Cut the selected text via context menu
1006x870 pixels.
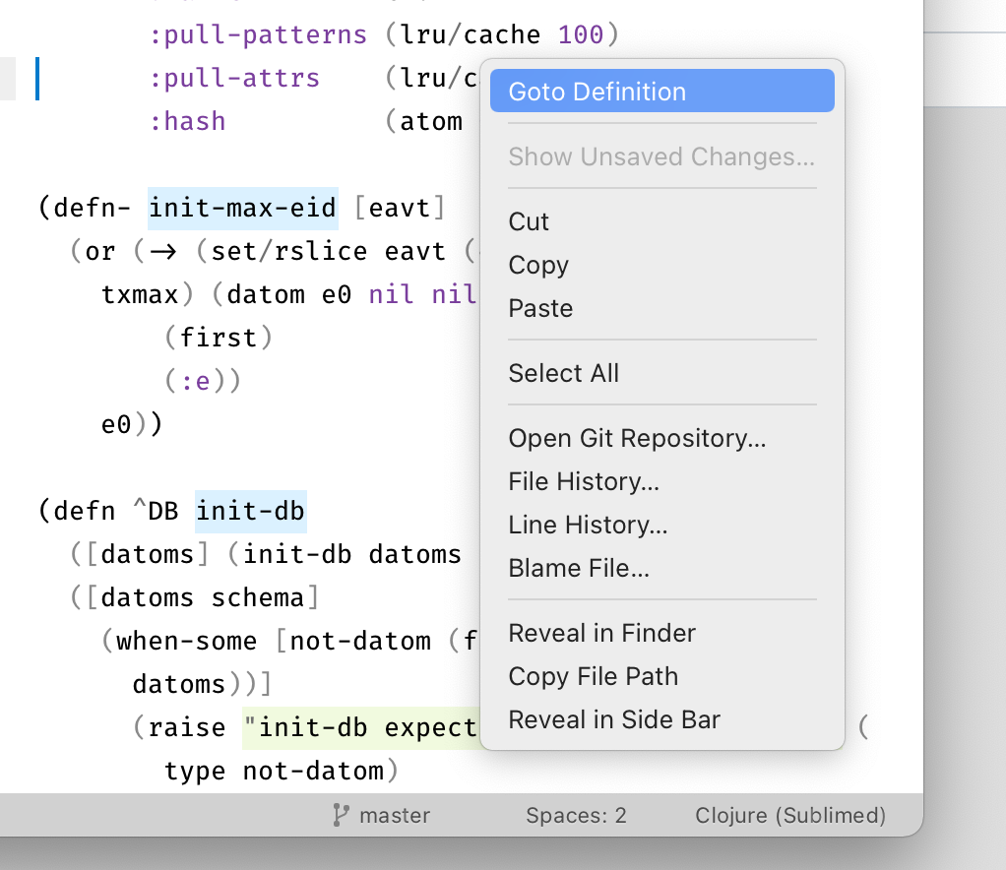529,221
